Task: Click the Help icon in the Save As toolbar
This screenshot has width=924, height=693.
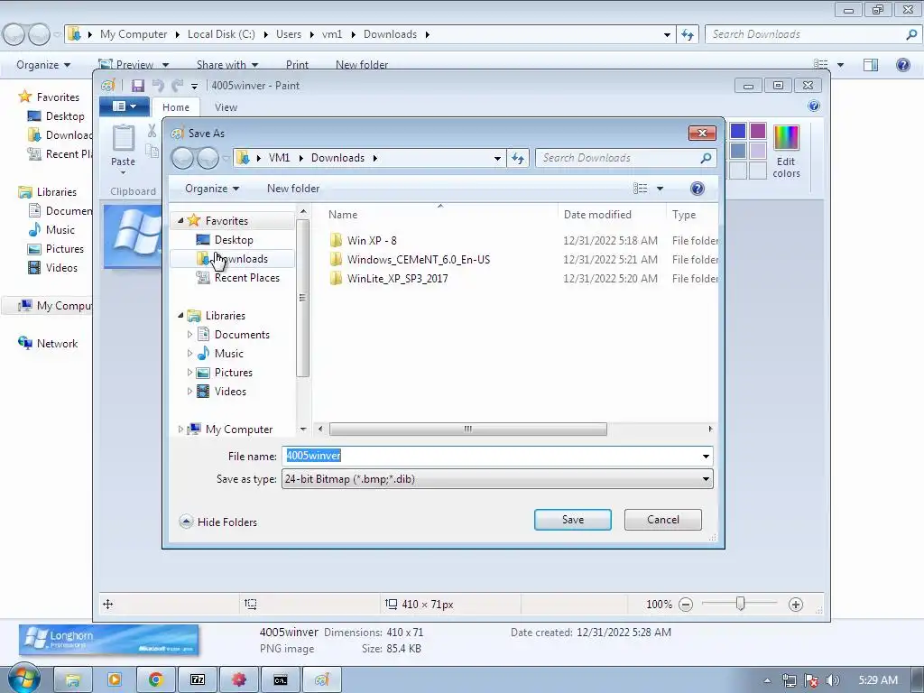Action: click(x=698, y=189)
